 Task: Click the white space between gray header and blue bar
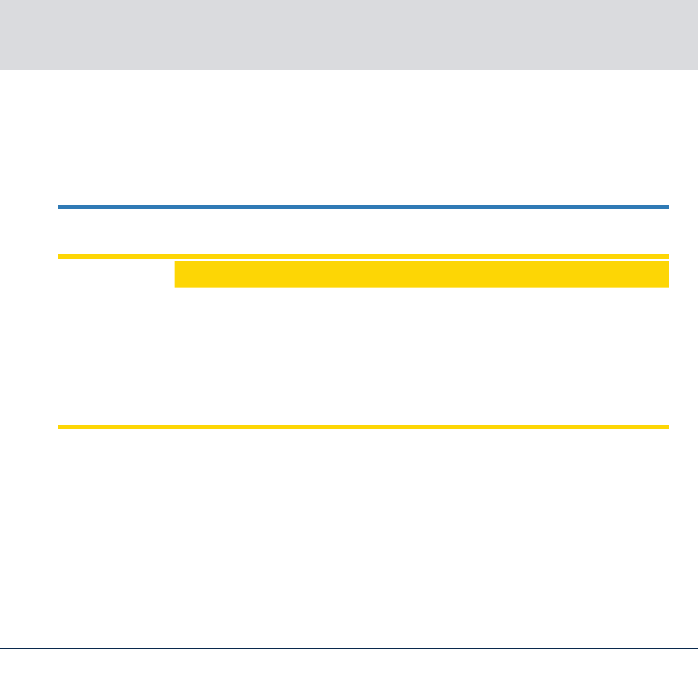click(x=349, y=137)
